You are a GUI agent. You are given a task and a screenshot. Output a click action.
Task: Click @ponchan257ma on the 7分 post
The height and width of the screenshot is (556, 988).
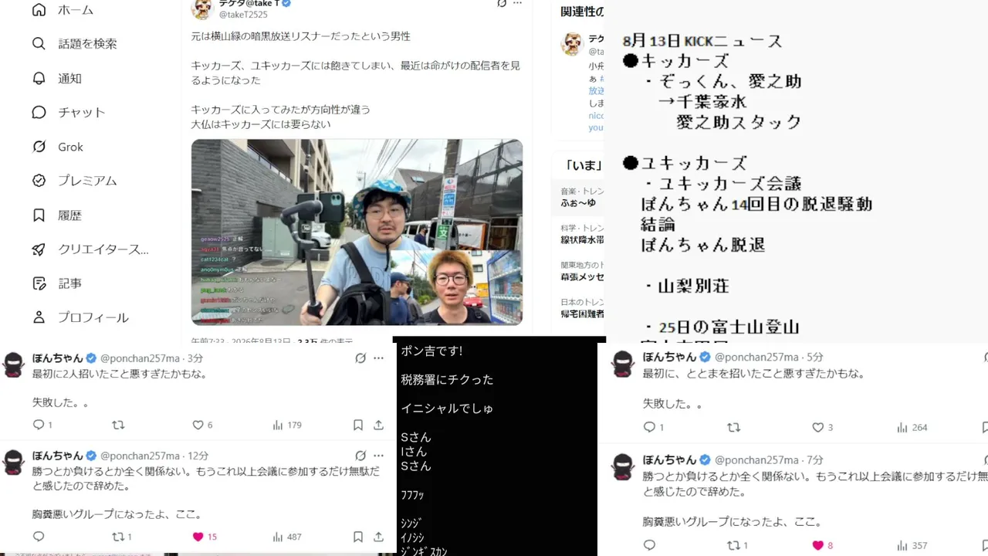pos(756,459)
